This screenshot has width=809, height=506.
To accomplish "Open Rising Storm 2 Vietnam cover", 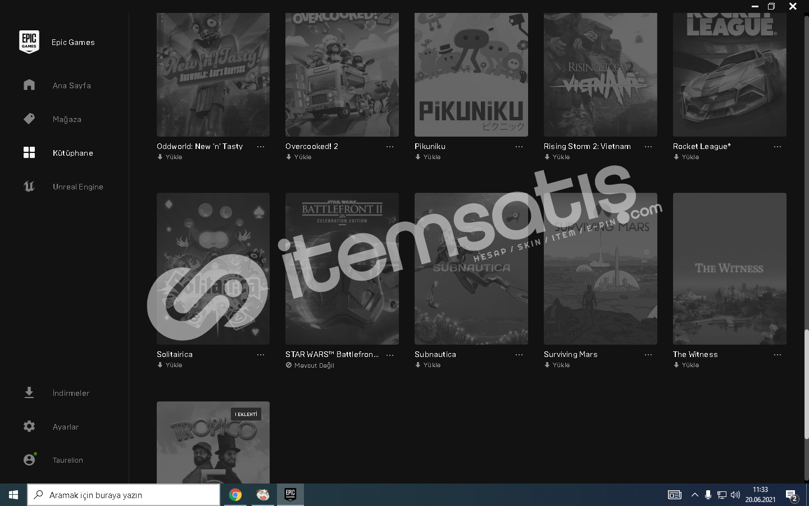I will (601, 75).
